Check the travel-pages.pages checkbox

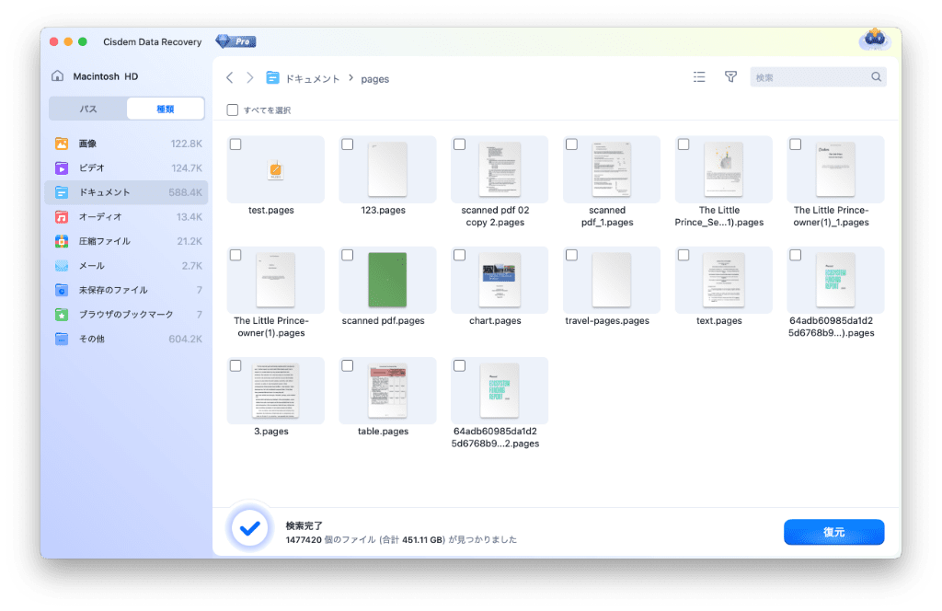(x=571, y=255)
